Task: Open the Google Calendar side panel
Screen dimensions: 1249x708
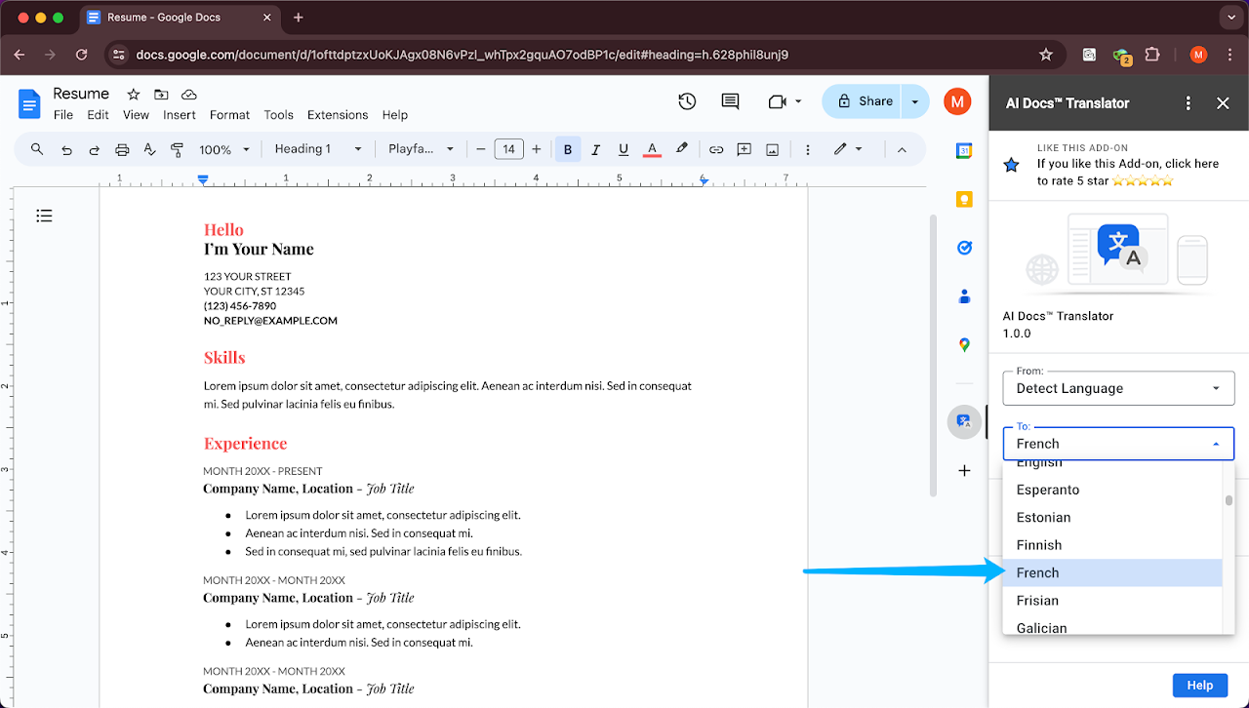Action: [x=964, y=149]
